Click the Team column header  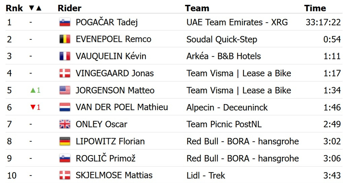[x=197, y=8]
